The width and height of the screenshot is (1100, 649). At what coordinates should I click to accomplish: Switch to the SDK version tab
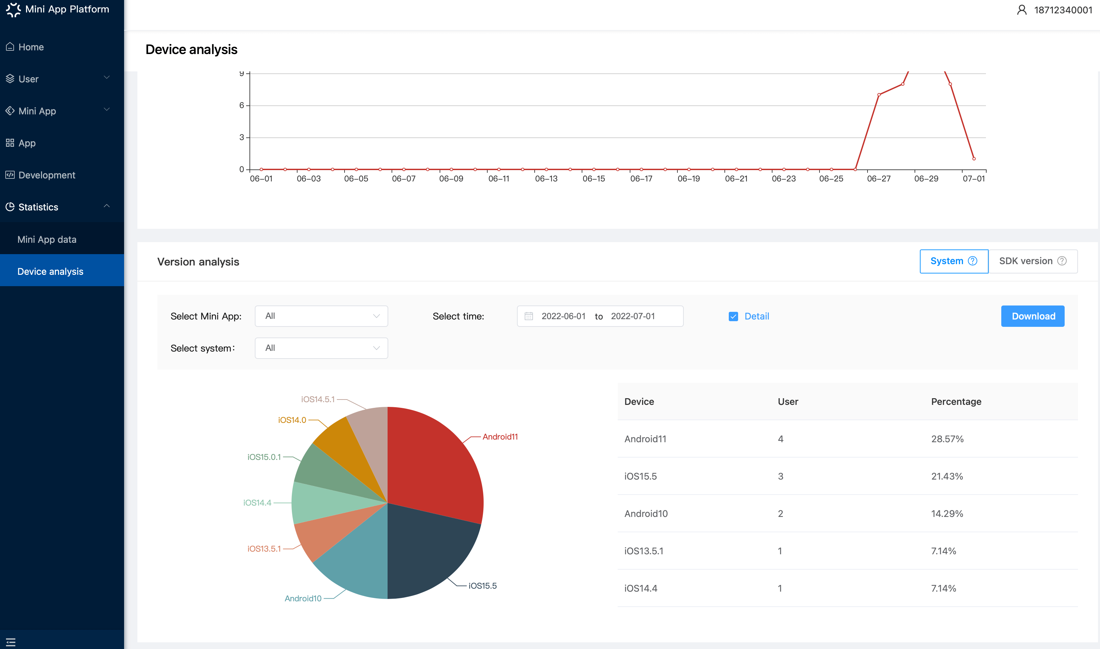[x=1033, y=261]
